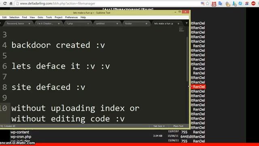
Task: Click Del in the wp-cron.php row
Action: 202,137
